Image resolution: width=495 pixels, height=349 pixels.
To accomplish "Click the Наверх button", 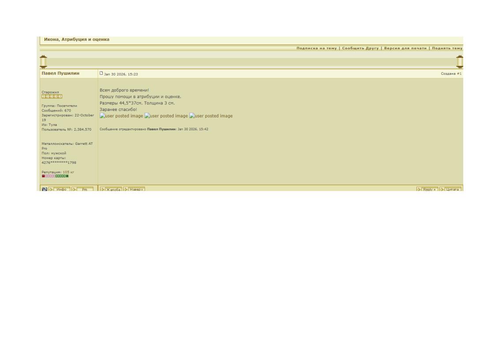I will [x=134, y=189].
